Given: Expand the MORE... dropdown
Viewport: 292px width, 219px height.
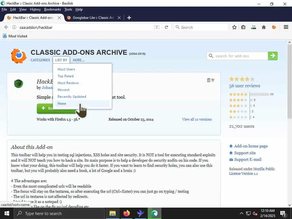Looking at the screenshot, I should (78, 60).
